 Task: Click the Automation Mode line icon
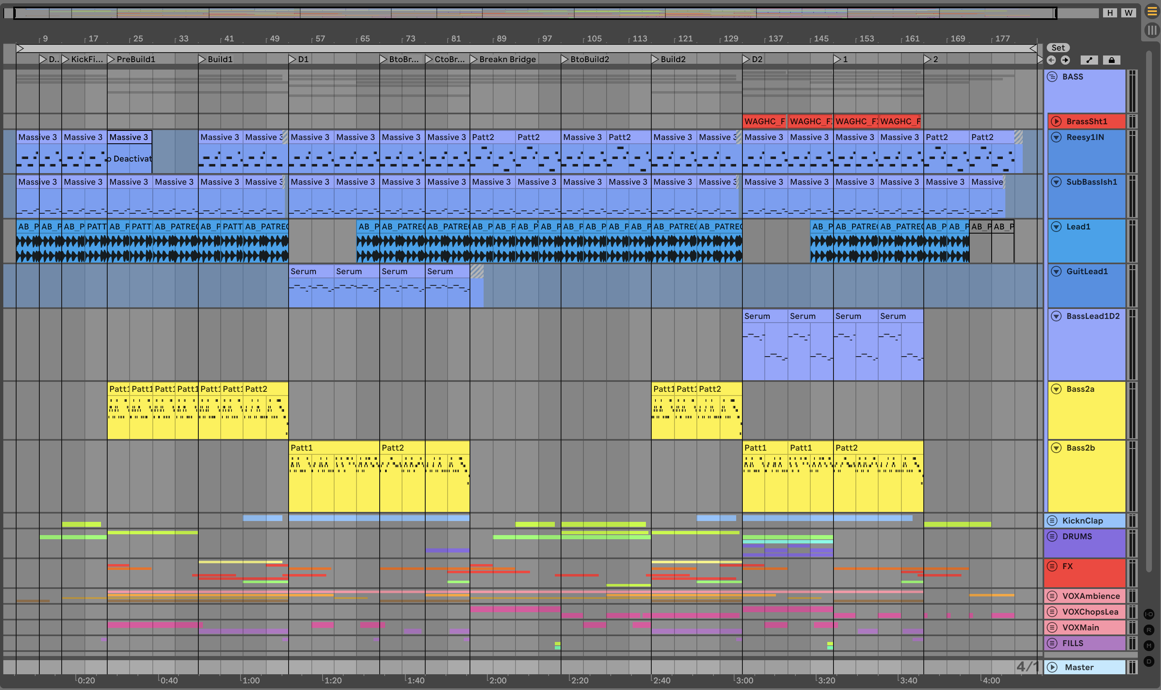[1089, 60]
